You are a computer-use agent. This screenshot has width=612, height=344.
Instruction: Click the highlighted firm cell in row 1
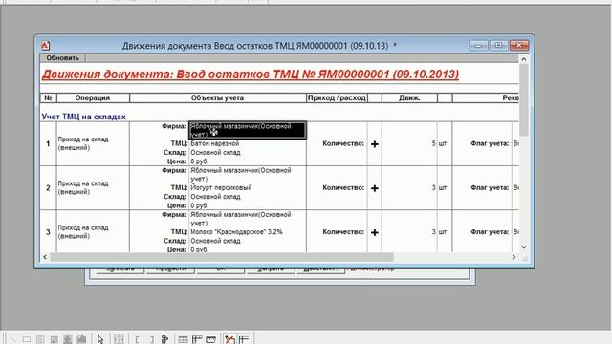[x=248, y=130]
